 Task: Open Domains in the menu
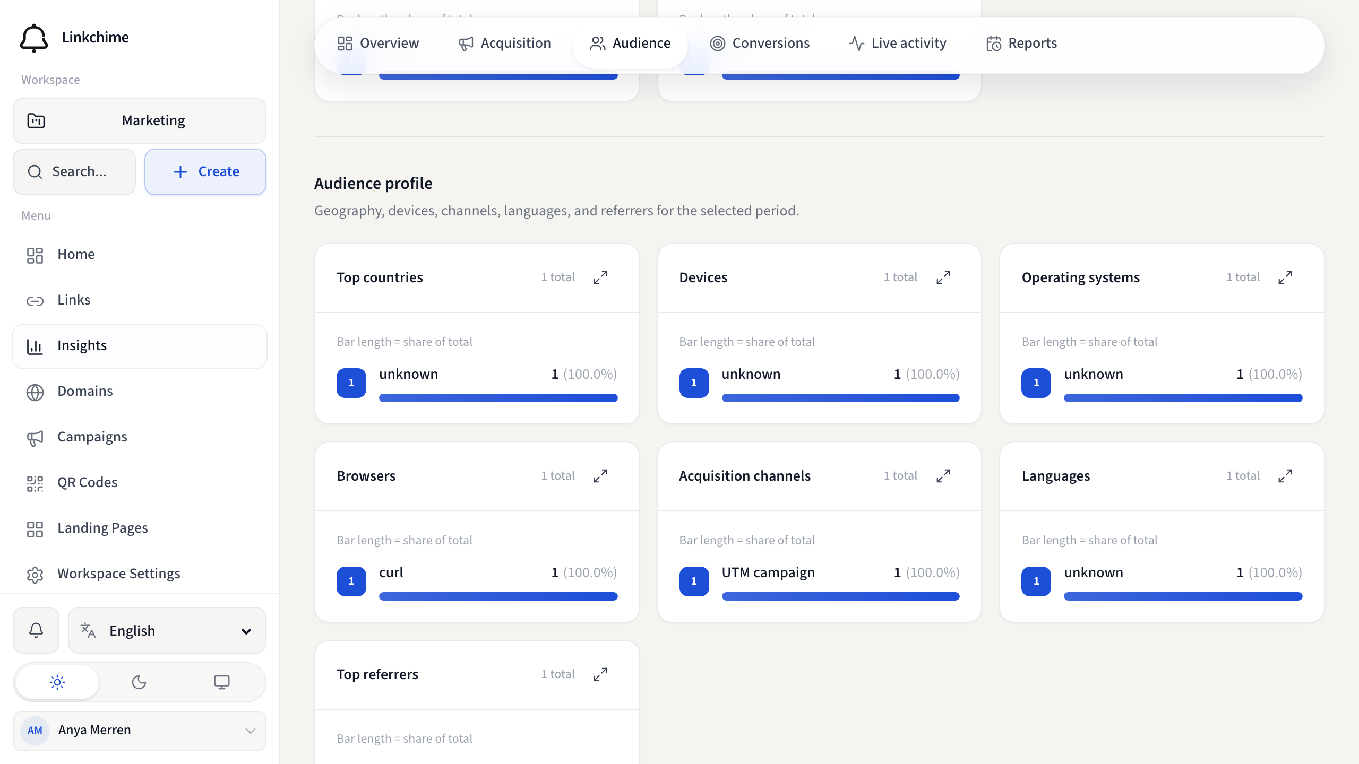click(x=140, y=392)
